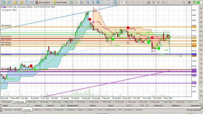This screenshot has height=114, width=203.
Task: Switch timeframe to M15
Action: (x=201, y=41)
